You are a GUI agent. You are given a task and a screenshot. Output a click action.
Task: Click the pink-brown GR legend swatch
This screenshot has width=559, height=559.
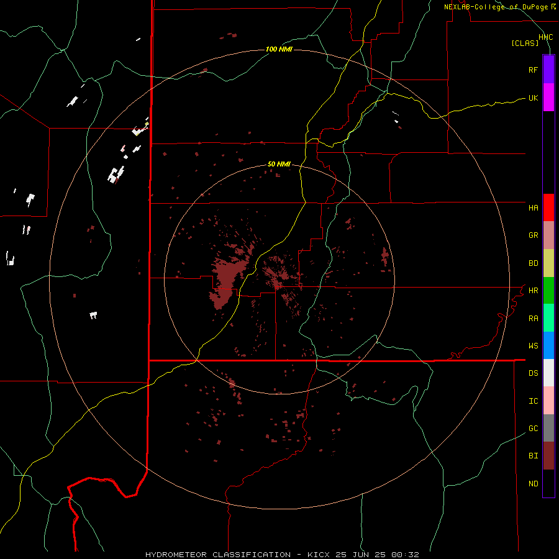[x=548, y=235]
